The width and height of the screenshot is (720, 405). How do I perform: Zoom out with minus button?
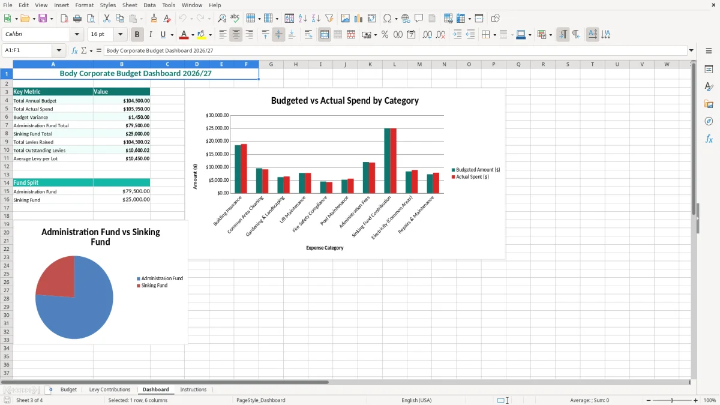click(x=649, y=400)
